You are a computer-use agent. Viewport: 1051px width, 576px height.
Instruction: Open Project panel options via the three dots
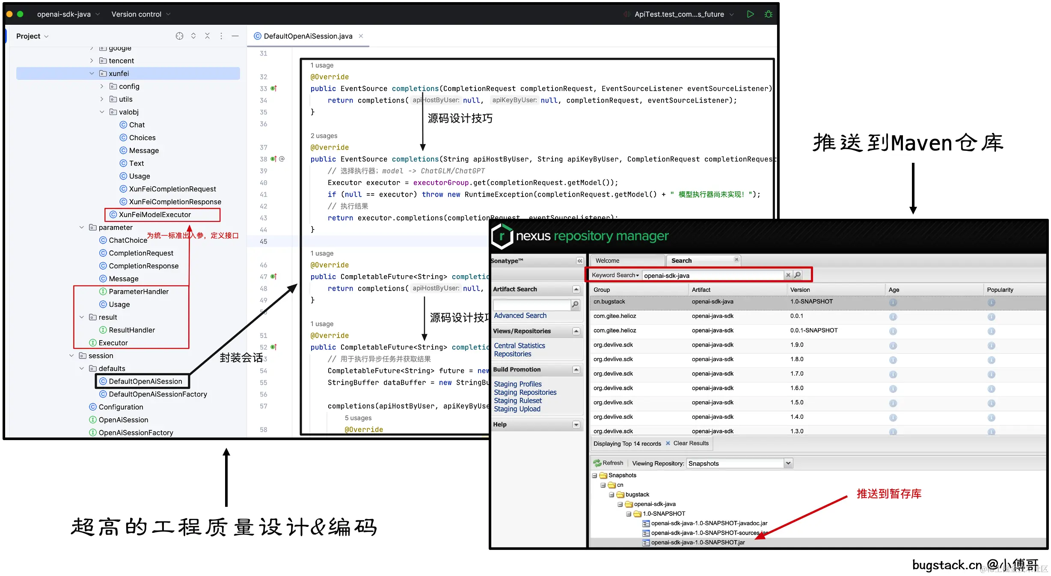[221, 36]
